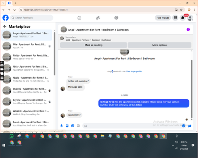Open the Mia conversation

click(27, 46)
